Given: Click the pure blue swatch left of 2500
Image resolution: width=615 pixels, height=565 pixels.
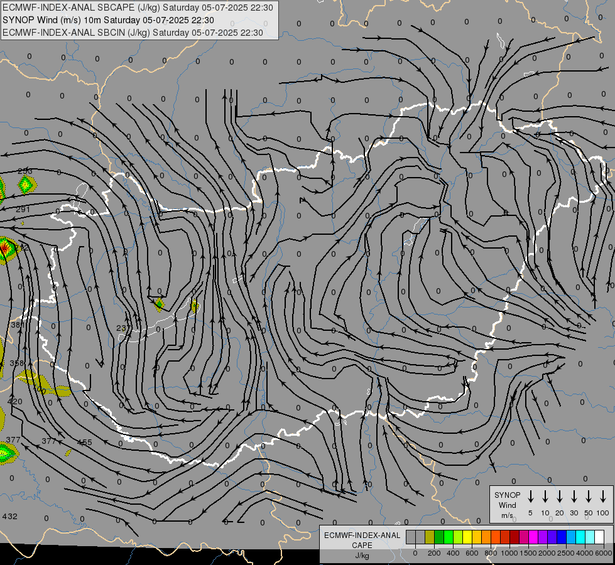Looking at the screenshot, I should click(562, 537).
